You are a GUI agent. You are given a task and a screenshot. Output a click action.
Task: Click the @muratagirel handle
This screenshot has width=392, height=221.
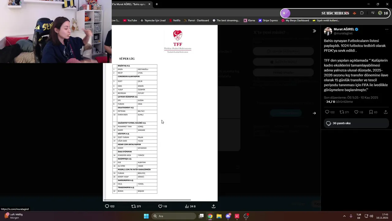pyautogui.click(x=343, y=33)
